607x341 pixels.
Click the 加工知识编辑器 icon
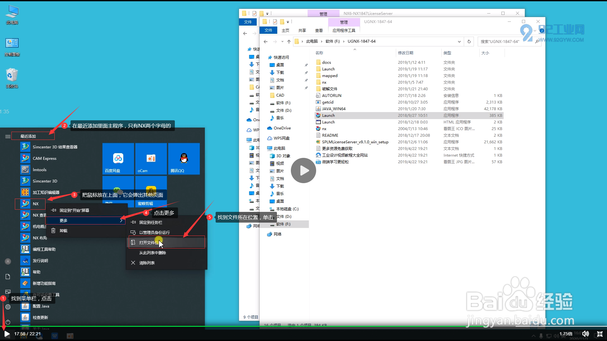coord(25,192)
